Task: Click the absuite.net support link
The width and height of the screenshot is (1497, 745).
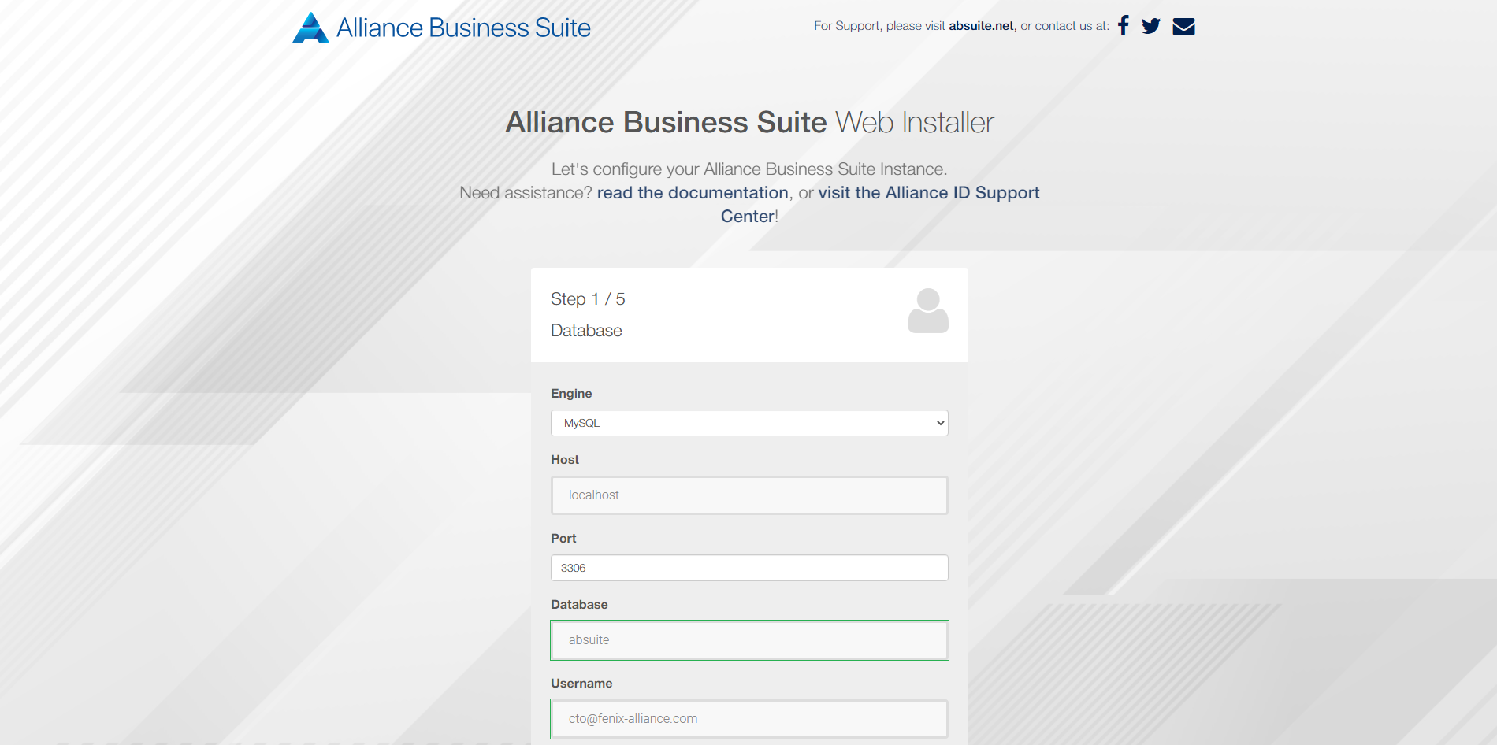Action: click(x=980, y=24)
